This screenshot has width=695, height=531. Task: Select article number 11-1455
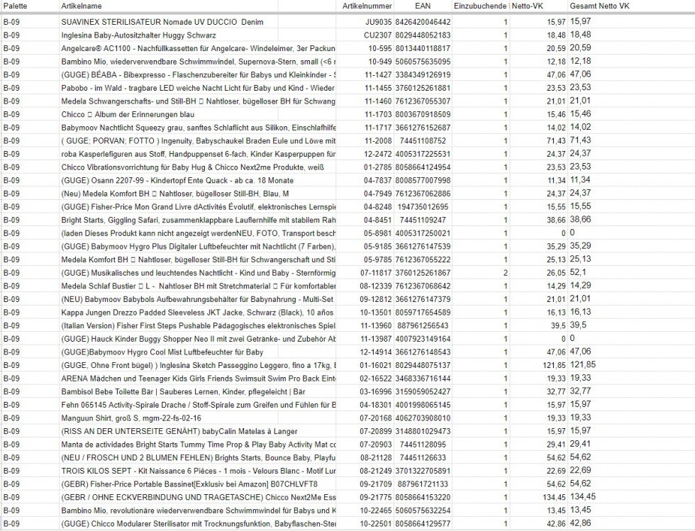[378, 88]
